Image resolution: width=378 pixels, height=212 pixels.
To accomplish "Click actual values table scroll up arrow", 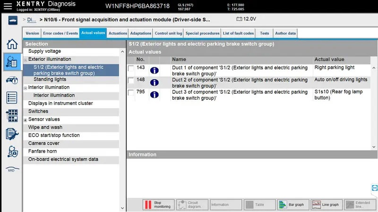I will tap(374, 68).
